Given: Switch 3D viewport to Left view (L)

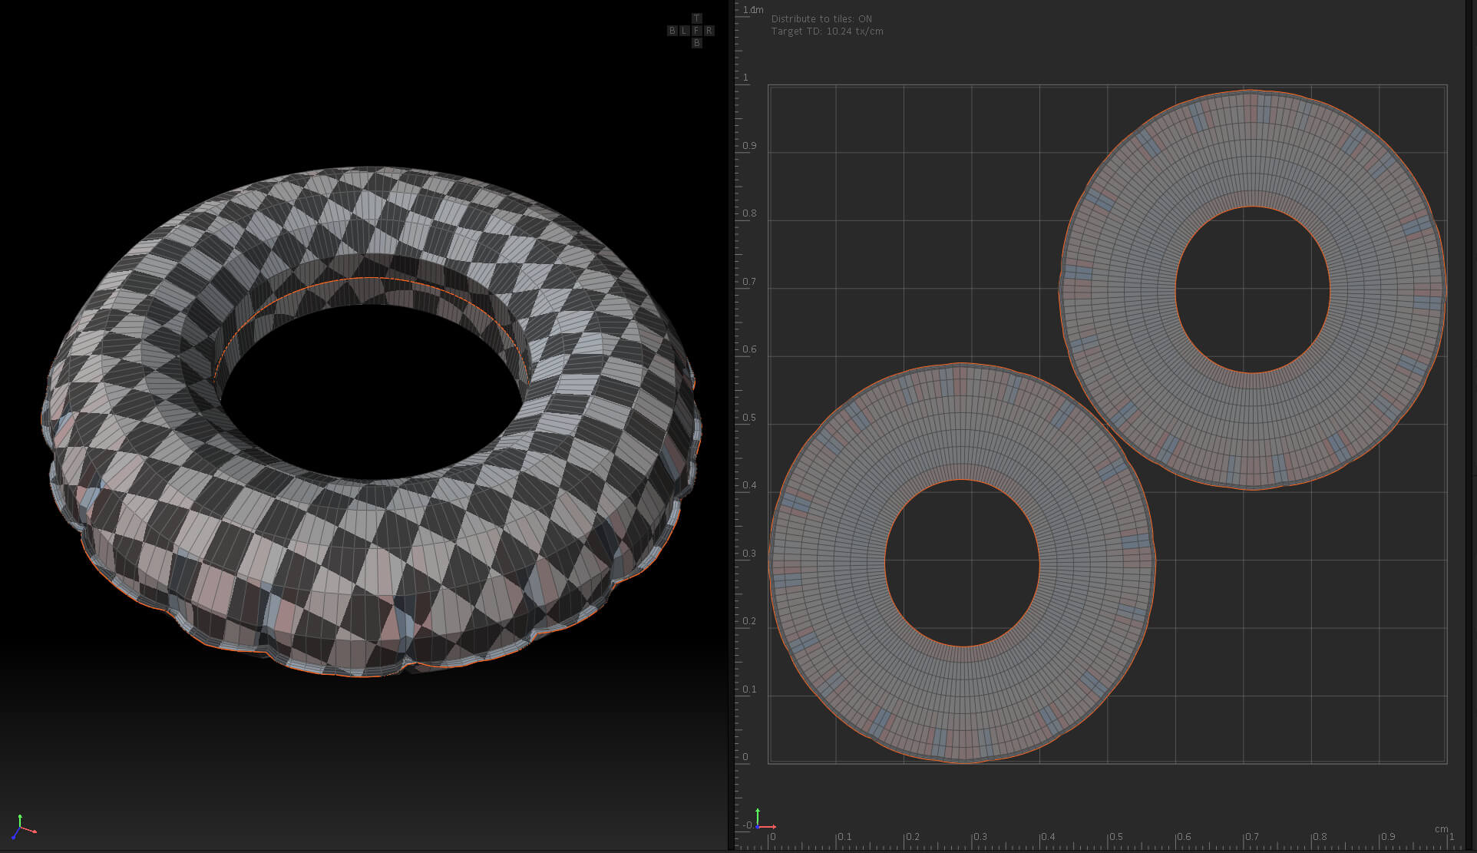Looking at the screenshot, I should pyautogui.click(x=684, y=31).
